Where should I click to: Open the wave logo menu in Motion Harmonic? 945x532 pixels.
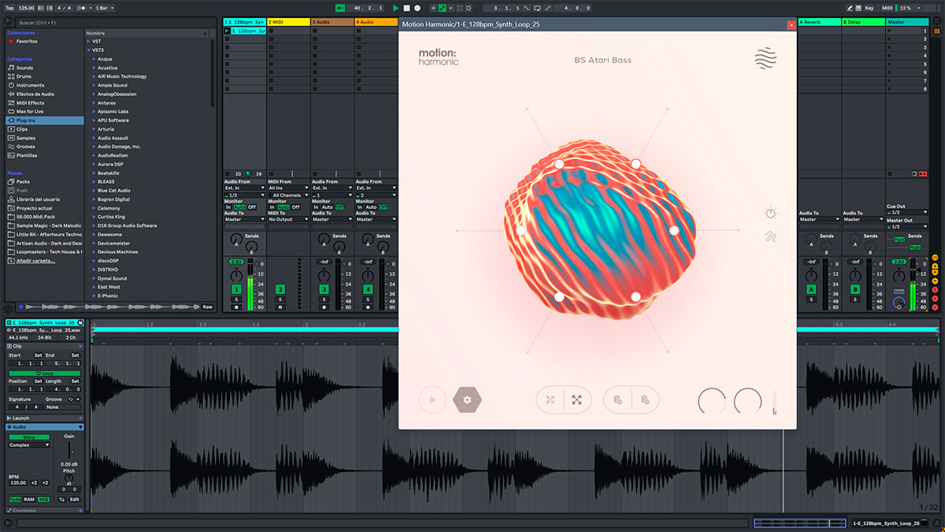point(765,59)
